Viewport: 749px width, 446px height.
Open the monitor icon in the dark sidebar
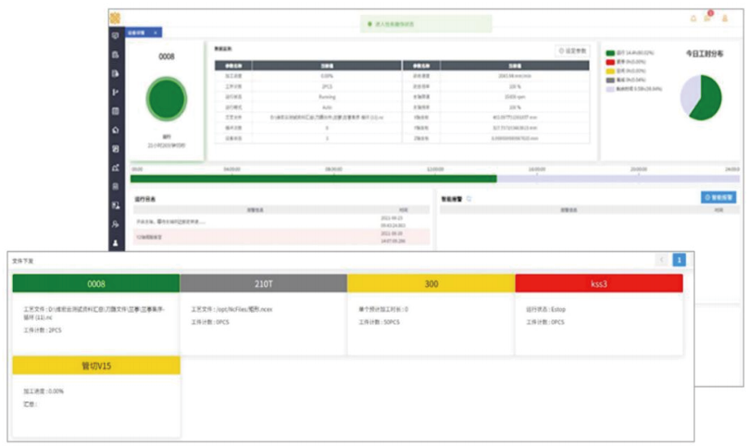coord(116,36)
